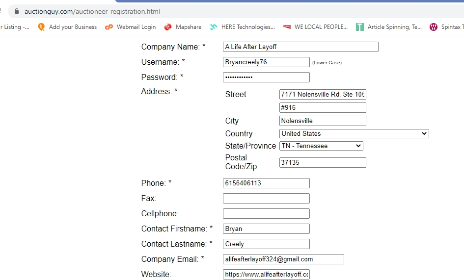Image resolution: width=464 pixels, height=280 pixels.
Task: Click the empty Fax field
Action: (x=266, y=199)
